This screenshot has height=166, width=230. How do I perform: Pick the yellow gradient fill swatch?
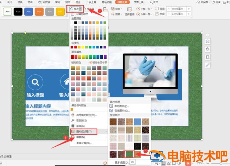(83, 57)
